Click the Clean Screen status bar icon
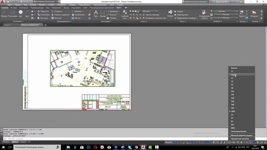The image size is (267, 150). (262, 142)
